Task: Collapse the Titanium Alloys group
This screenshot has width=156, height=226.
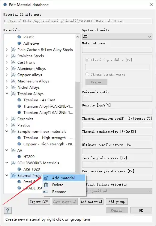Action: [7, 94]
